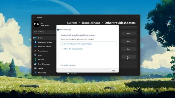
Task: Click the third Run button
Action: pos(129,49)
